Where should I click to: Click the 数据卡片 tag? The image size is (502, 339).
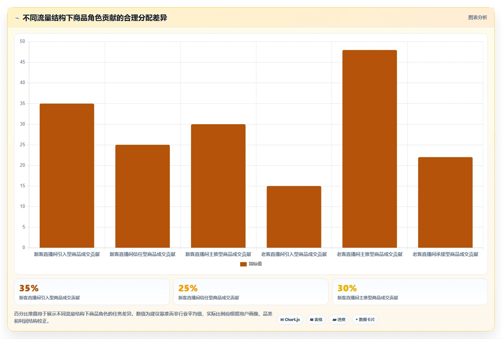pyautogui.click(x=365, y=320)
